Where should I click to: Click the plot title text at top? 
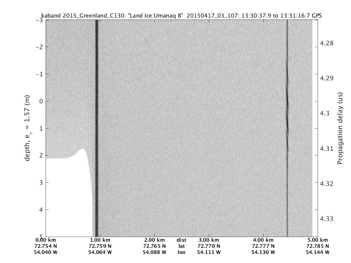[181, 16]
